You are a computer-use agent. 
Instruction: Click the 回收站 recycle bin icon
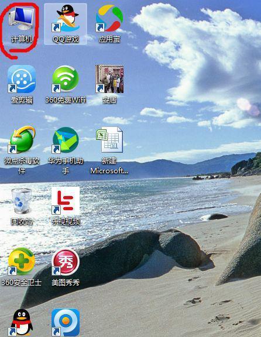(x=22, y=201)
